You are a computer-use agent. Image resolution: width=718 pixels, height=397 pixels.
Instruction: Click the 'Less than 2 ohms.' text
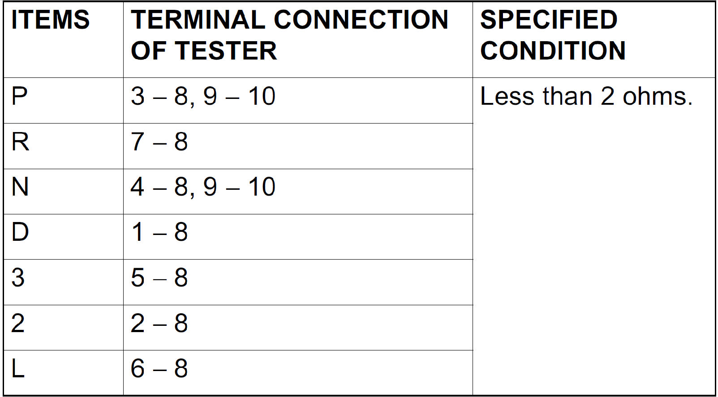pyautogui.click(x=586, y=97)
